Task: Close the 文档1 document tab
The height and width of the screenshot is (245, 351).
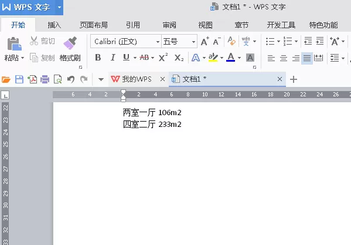Action: click(280, 79)
